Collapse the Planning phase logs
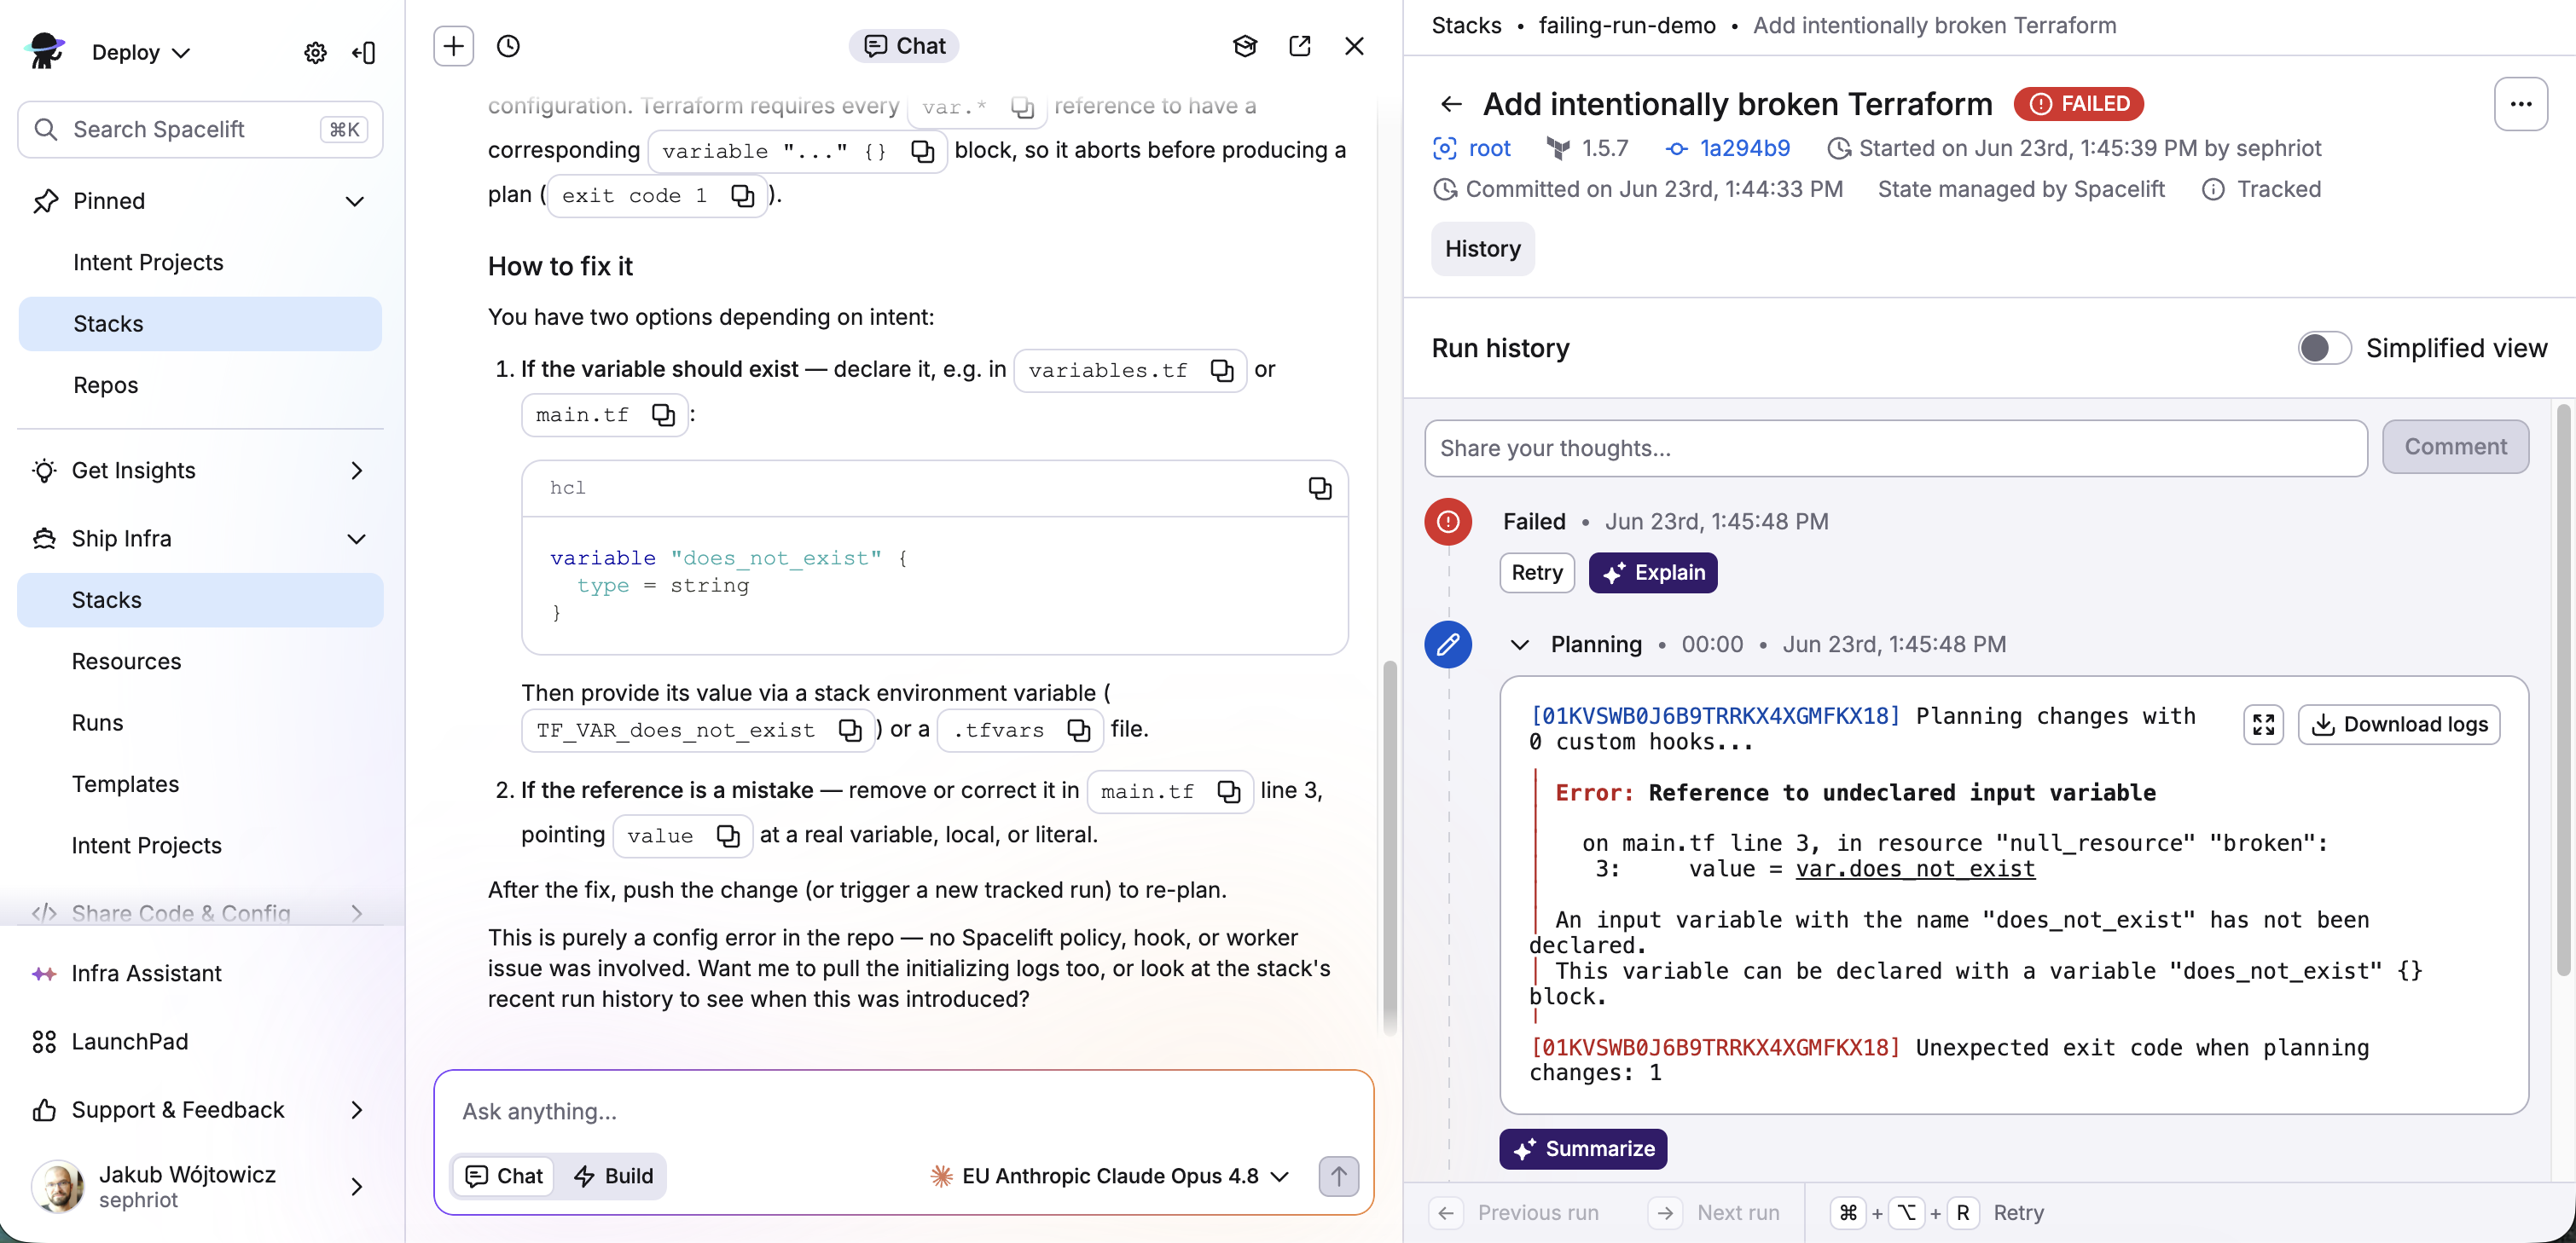2576x1243 pixels. (1519, 645)
